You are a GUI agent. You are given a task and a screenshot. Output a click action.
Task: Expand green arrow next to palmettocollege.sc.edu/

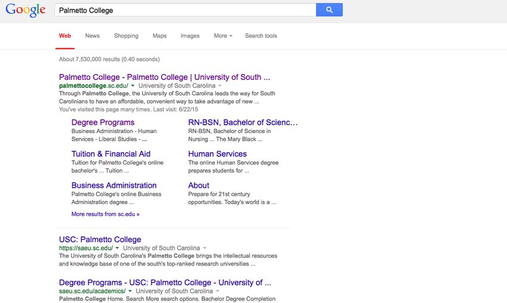tap(132, 86)
